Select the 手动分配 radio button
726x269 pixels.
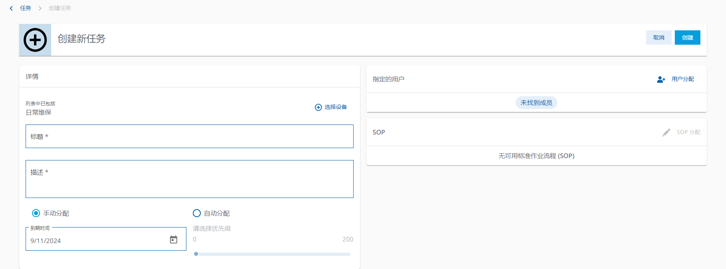click(x=36, y=213)
